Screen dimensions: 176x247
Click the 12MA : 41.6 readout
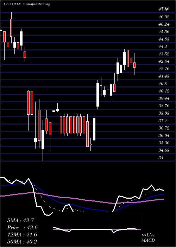click(x=22, y=235)
